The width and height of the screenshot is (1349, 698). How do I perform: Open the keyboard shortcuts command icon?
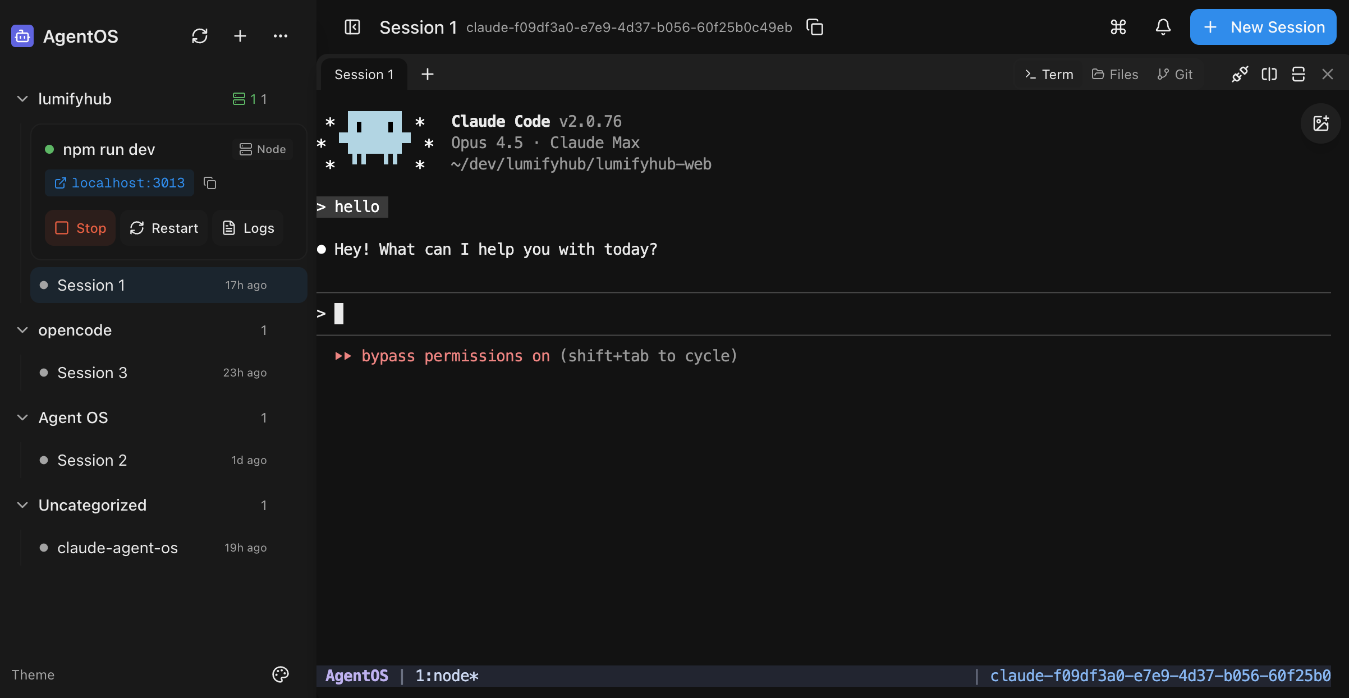click(x=1118, y=26)
